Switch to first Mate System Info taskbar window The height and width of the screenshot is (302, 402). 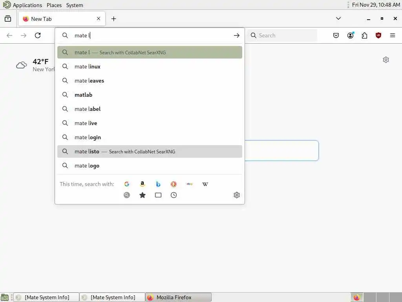pyautogui.click(x=46, y=297)
